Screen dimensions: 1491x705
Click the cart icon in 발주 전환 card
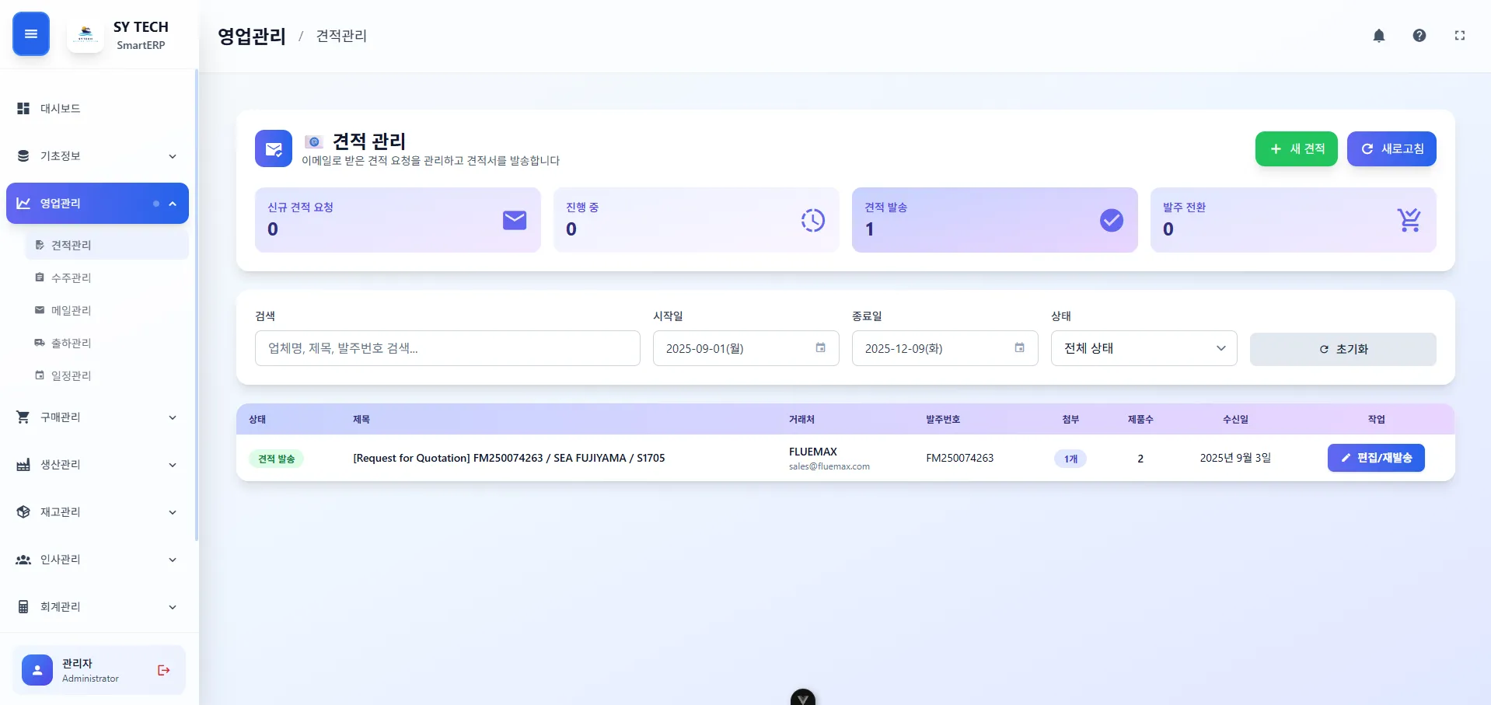pos(1409,220)
